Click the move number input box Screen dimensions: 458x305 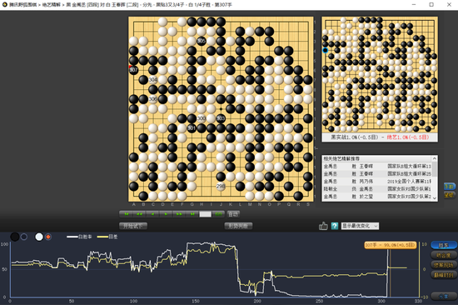point(205,214)
